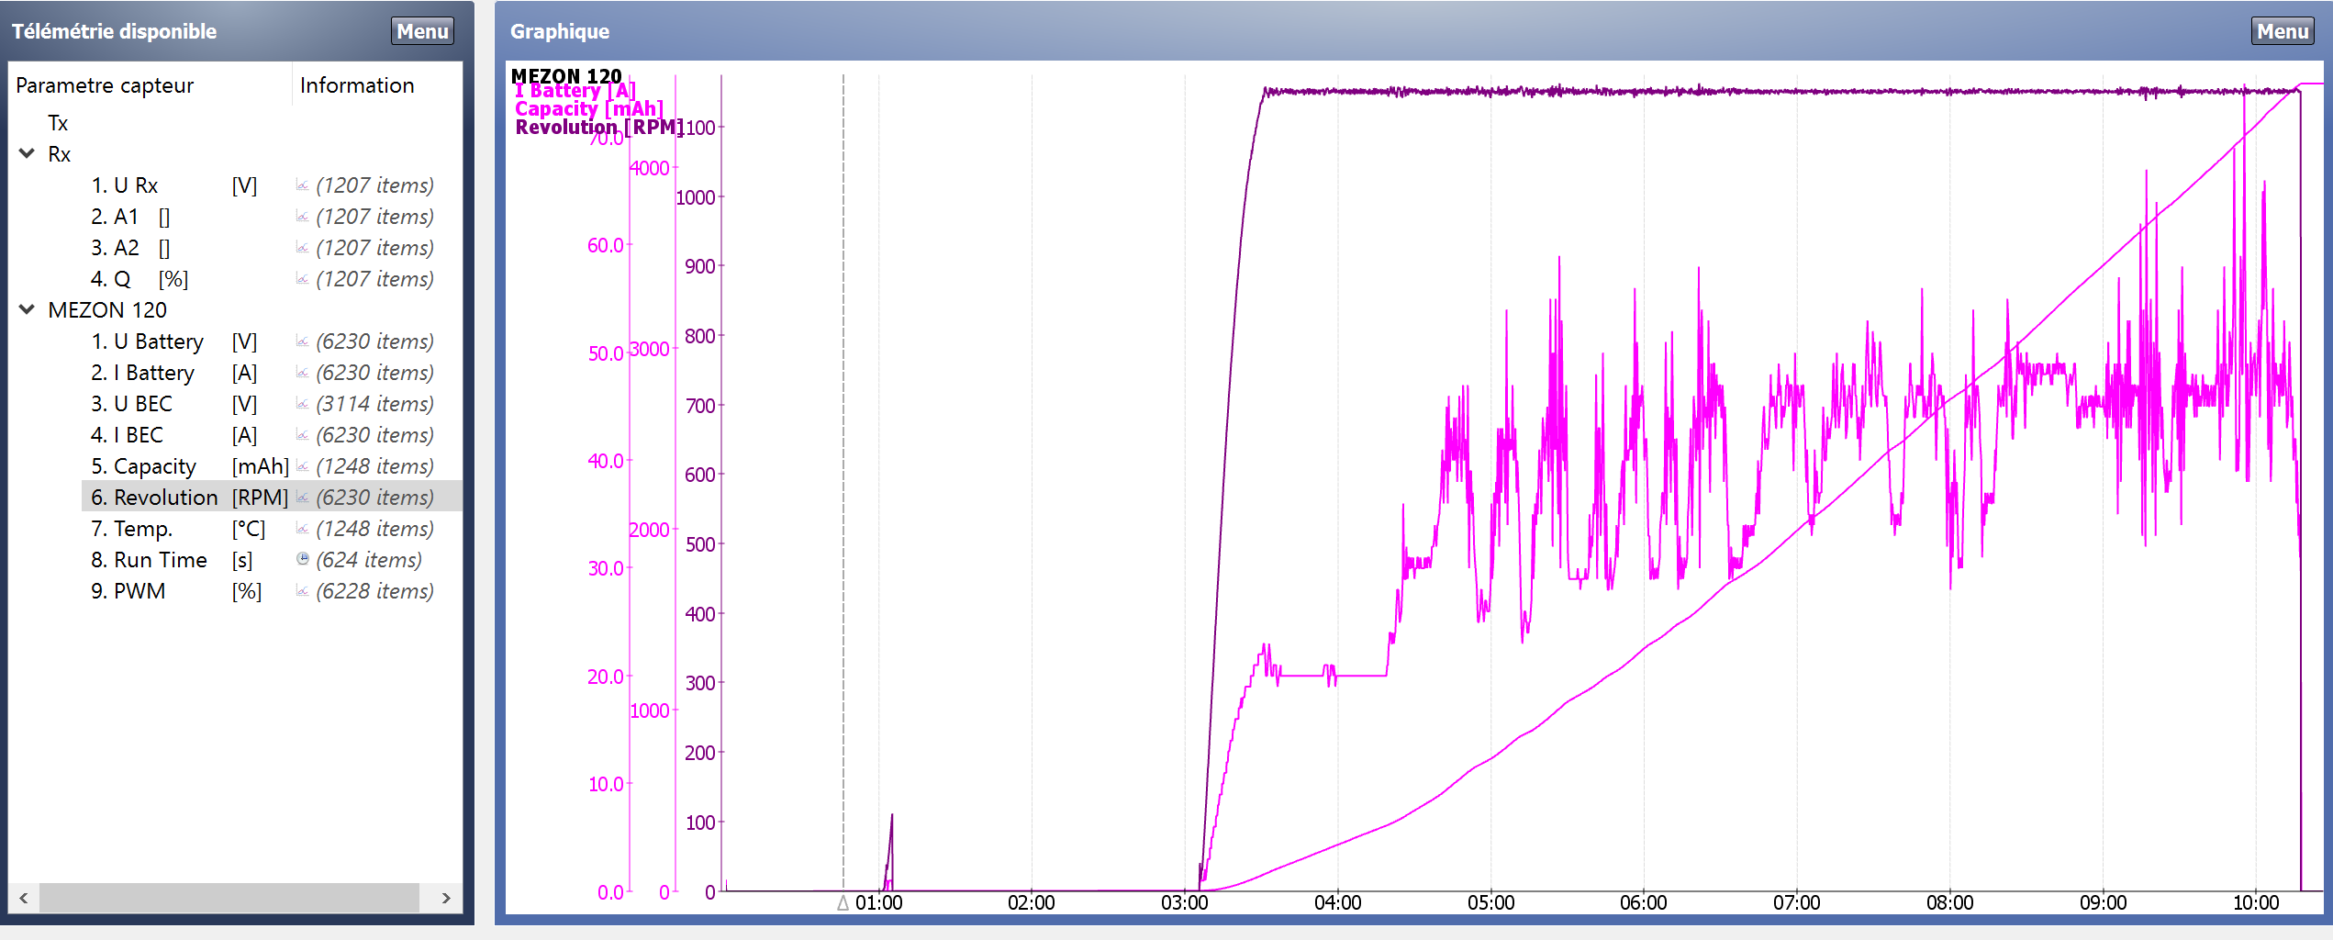Image resolution: width=2333 pixels, height=940 pixels.
Task: Click the scroll left arrow of the telemetry list
Action: pos(24,898)
